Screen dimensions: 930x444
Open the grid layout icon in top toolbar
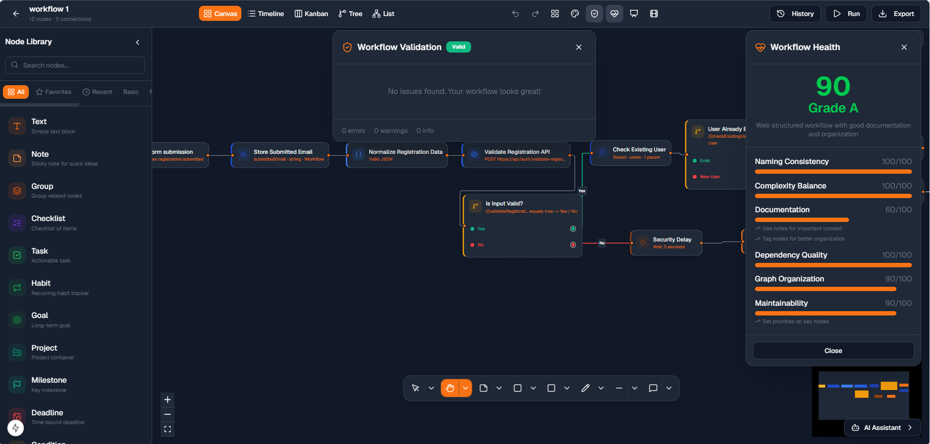pyautogui.click(x=555, y=13)
